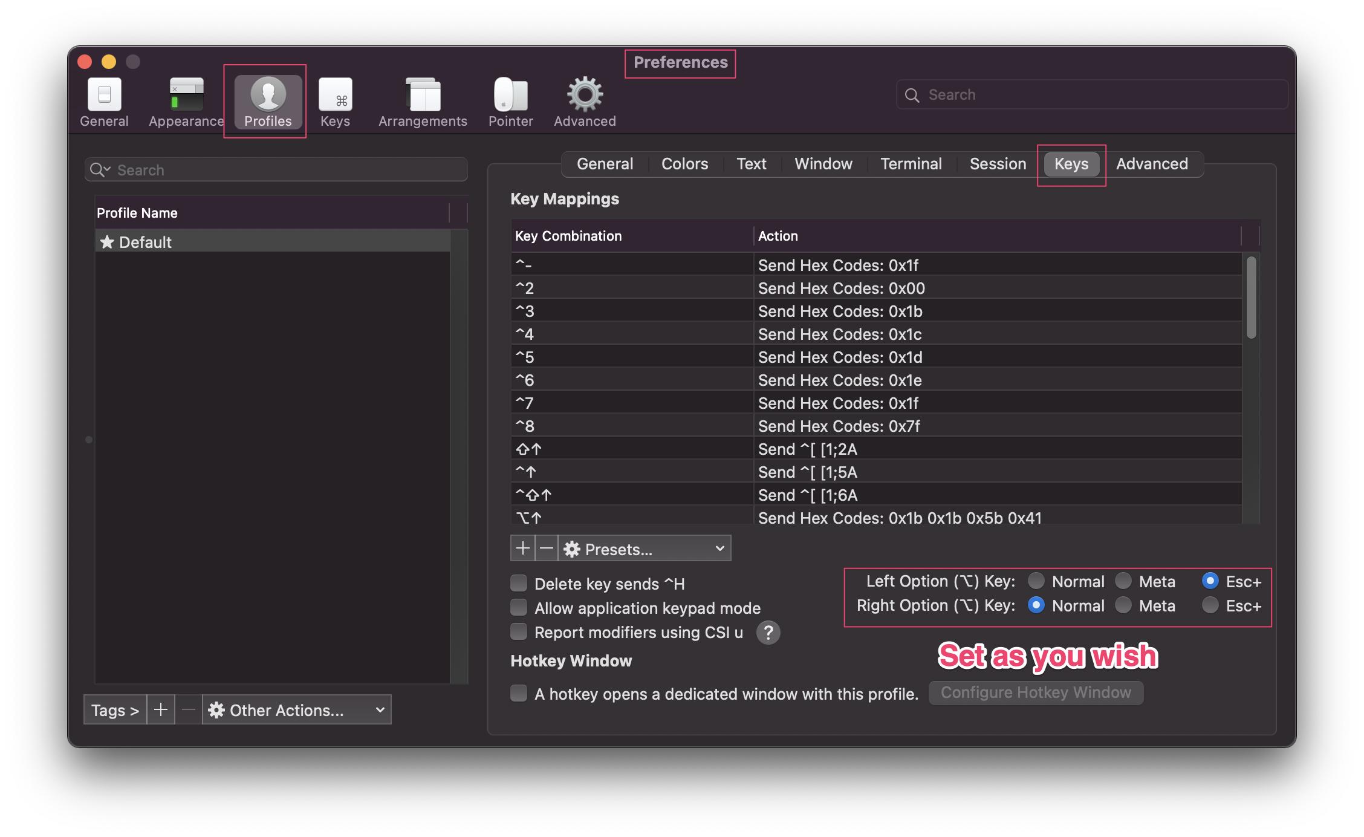Set Right Option key to Esc+
The width and height of the screenshot is (1364, 837).
coord(1210,605)
